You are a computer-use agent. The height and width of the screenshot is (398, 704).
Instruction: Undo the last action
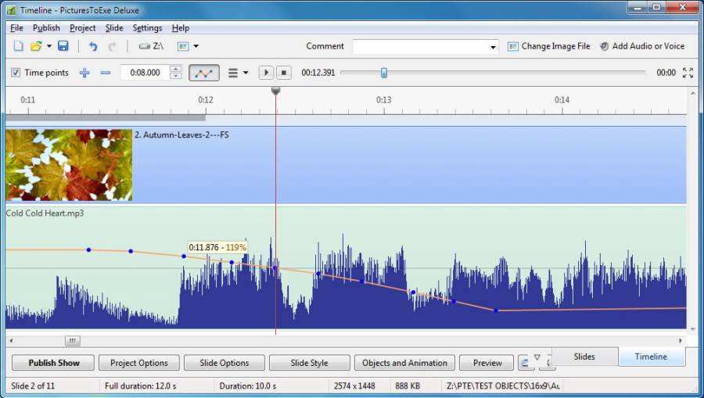pos(93,46)
